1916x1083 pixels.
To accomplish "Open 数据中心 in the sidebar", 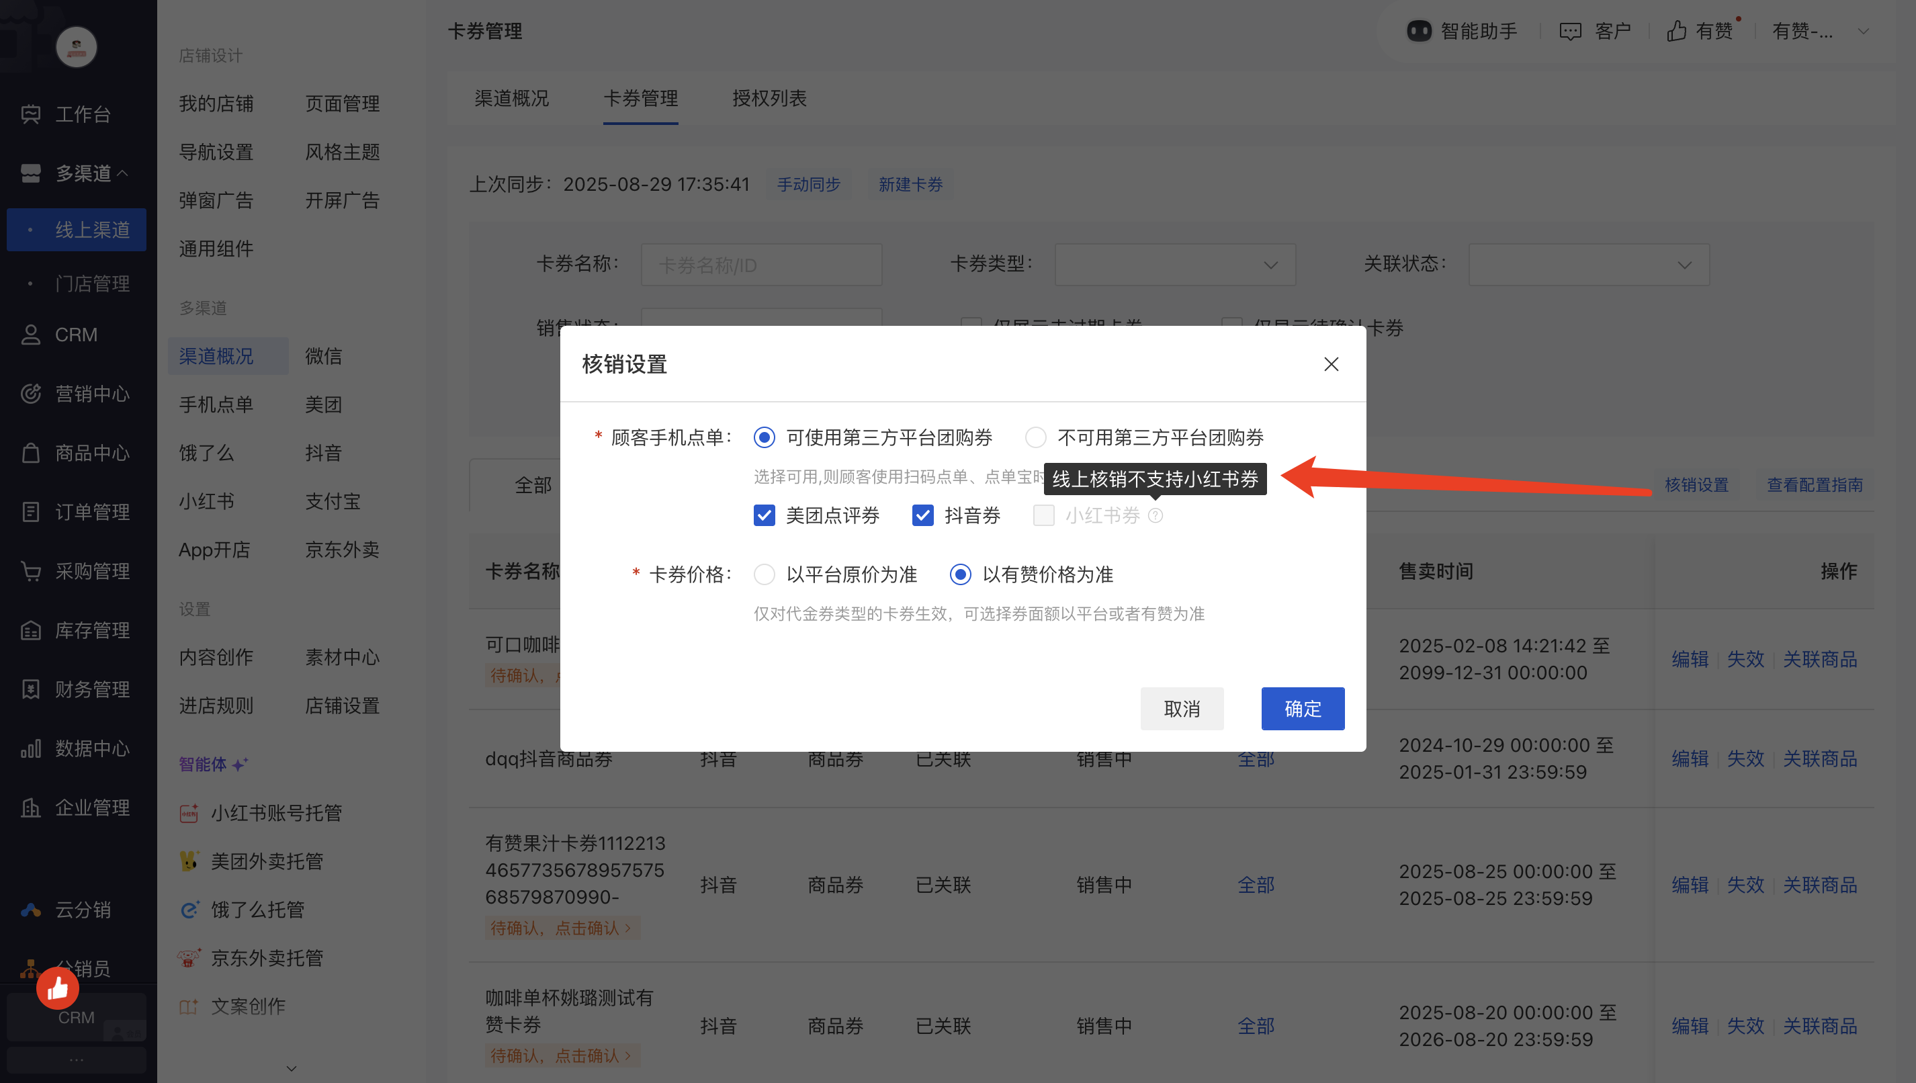I will tap(91, 748).
